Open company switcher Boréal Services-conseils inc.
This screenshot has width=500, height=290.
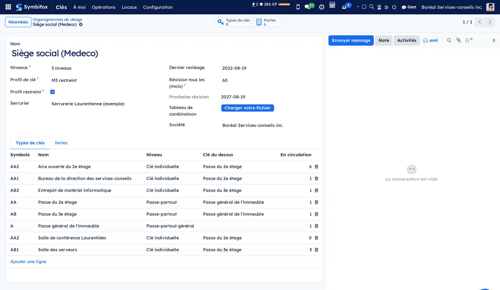(x=452, y=7)
